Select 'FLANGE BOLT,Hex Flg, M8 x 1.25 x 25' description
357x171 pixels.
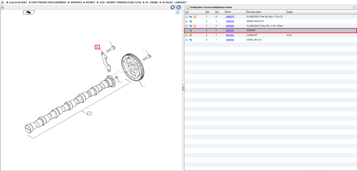pyautogui.click(x=265, y=17)
